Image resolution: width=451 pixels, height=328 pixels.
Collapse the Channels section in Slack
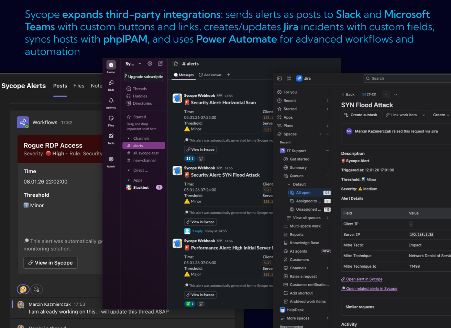(129, 138)
